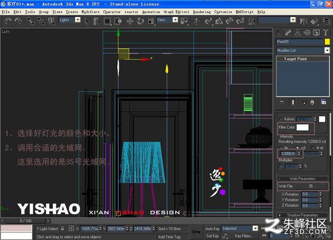Click the Redo arrow icon

[18, 21]
